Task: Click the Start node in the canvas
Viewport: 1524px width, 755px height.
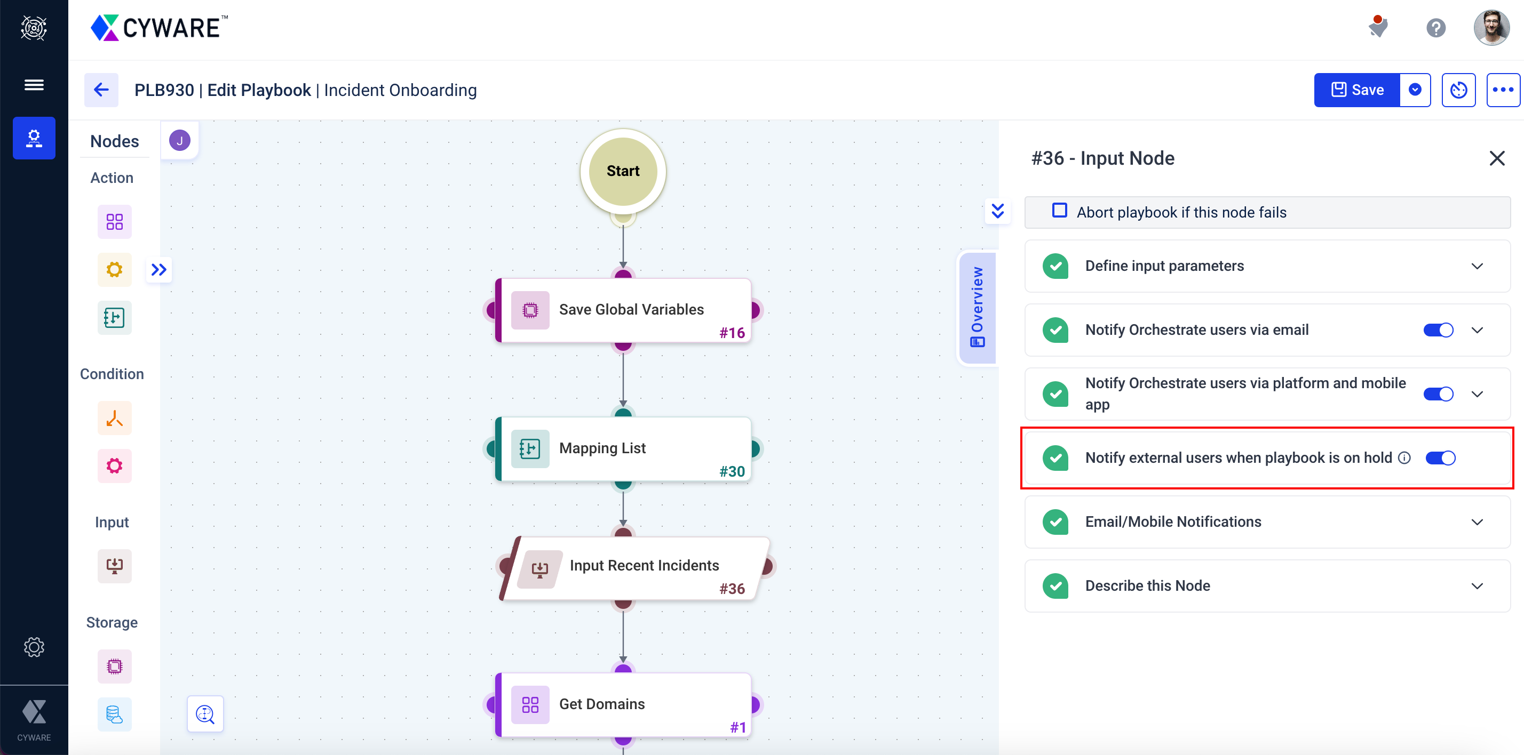Action: (623, 170)
